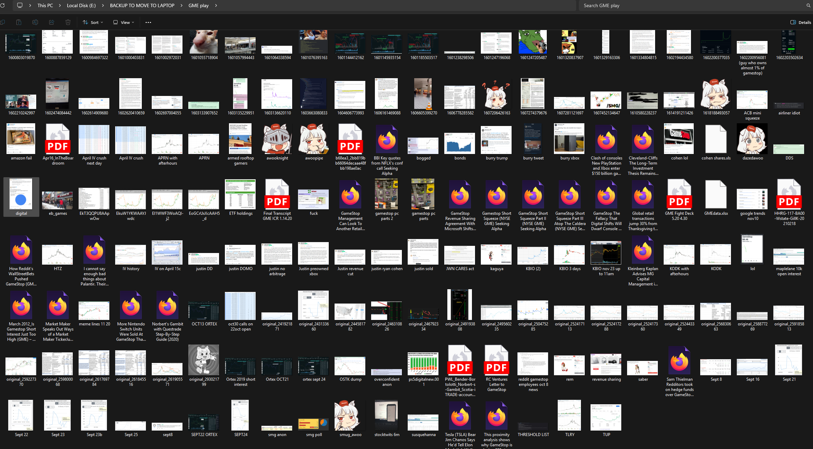Select the cohen shares.xls file icon
The width and height of the screenshot is (813, 449).
coord(716,139)
